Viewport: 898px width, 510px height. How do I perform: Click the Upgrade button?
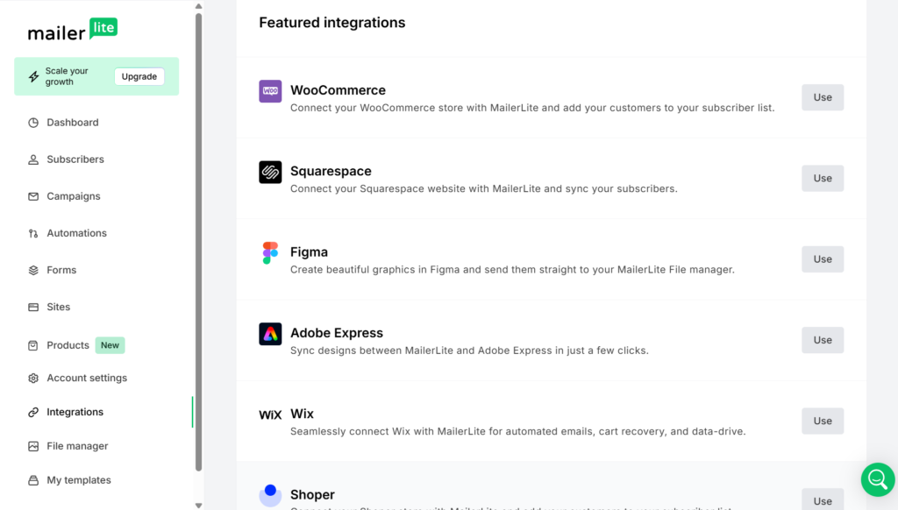(x=139, y=77)
